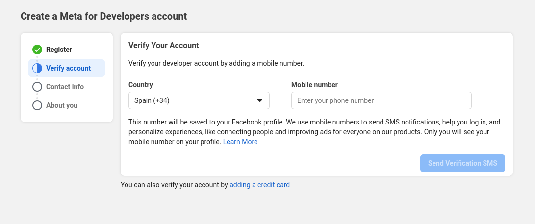This screenshot has height=224, width=535.
Task: Click the paragraph about SMS notifications
Action: tap(314, 131)
